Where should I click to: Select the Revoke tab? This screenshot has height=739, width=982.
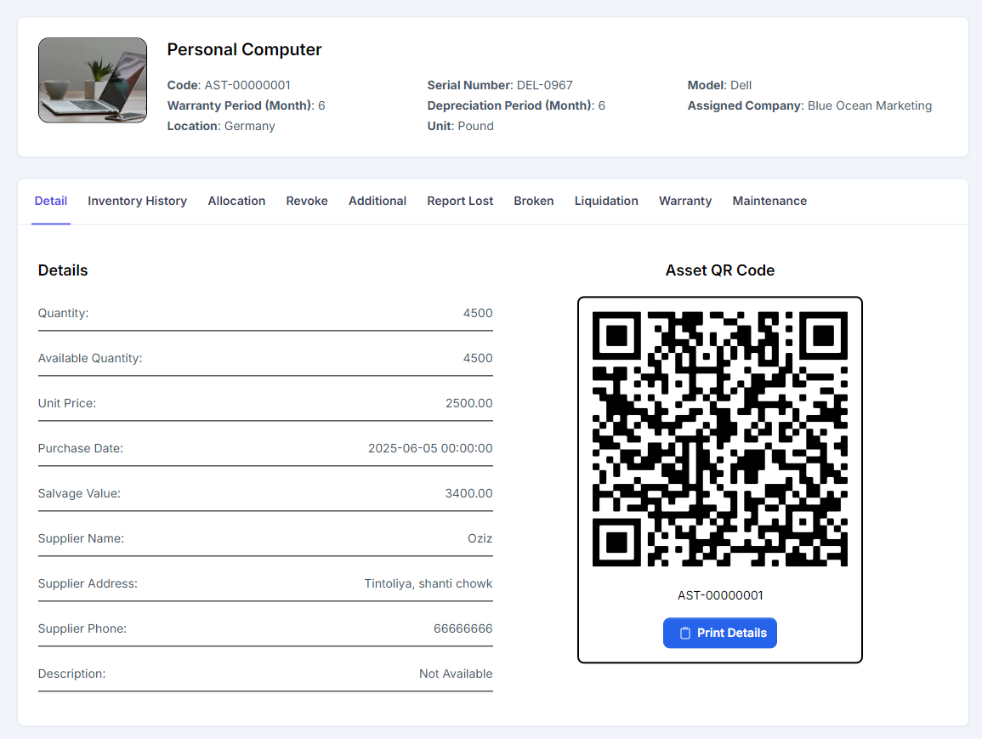tap(306, 201)
